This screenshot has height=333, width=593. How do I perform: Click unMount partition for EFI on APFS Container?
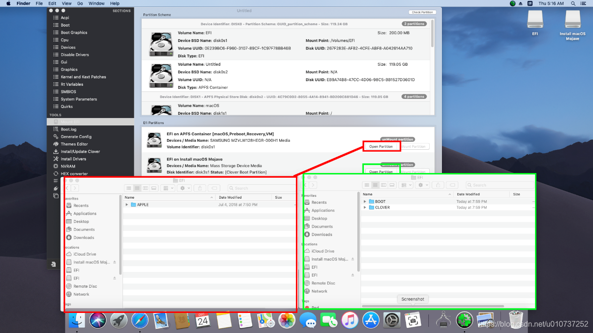(x=398, y=139)
